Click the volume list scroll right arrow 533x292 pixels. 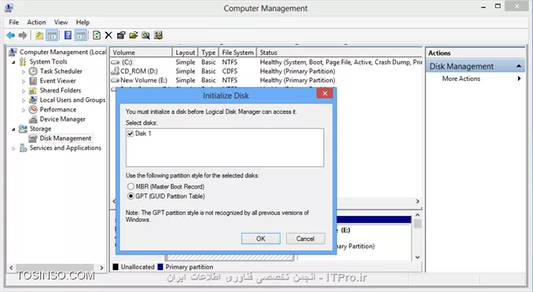pos(417,202)
